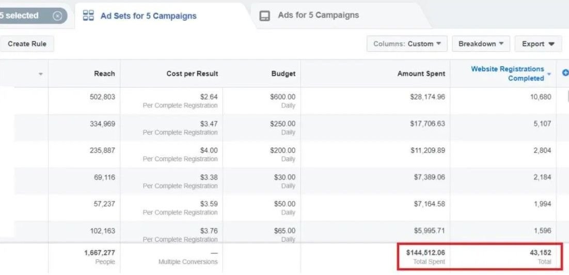Click the Reach column header

click(104, 74)
